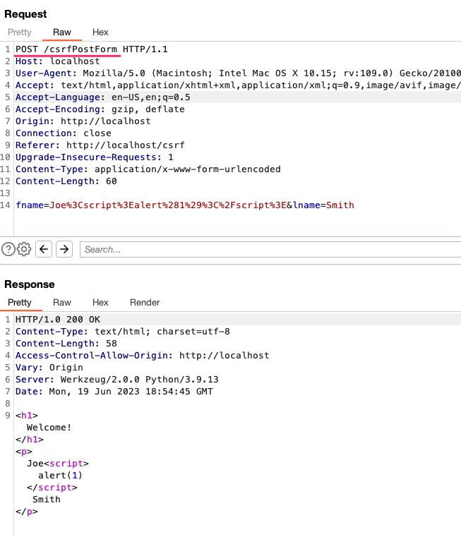
Task: Go to previous search match arrow
Action: (x=44, y=249)
